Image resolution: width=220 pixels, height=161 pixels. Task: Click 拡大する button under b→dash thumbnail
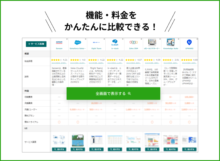point(115,149)
